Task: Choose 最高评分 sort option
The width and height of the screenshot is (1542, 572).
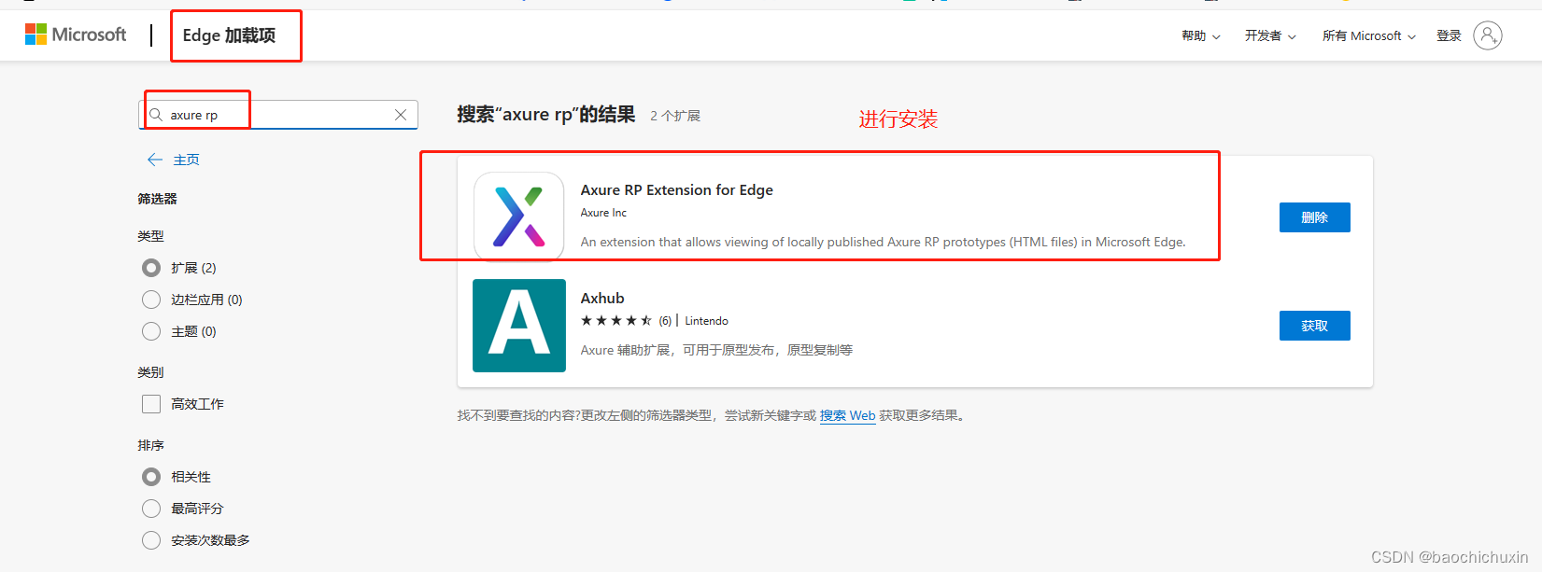Action: 151,509
